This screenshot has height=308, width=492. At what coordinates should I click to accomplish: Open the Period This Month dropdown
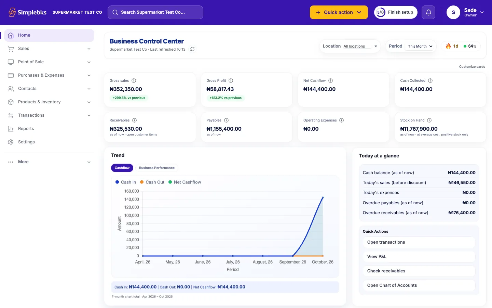[420, 46]
